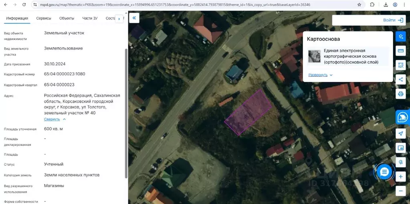Print the map
This screenshot has height=204, width=410.
[400, 94]
